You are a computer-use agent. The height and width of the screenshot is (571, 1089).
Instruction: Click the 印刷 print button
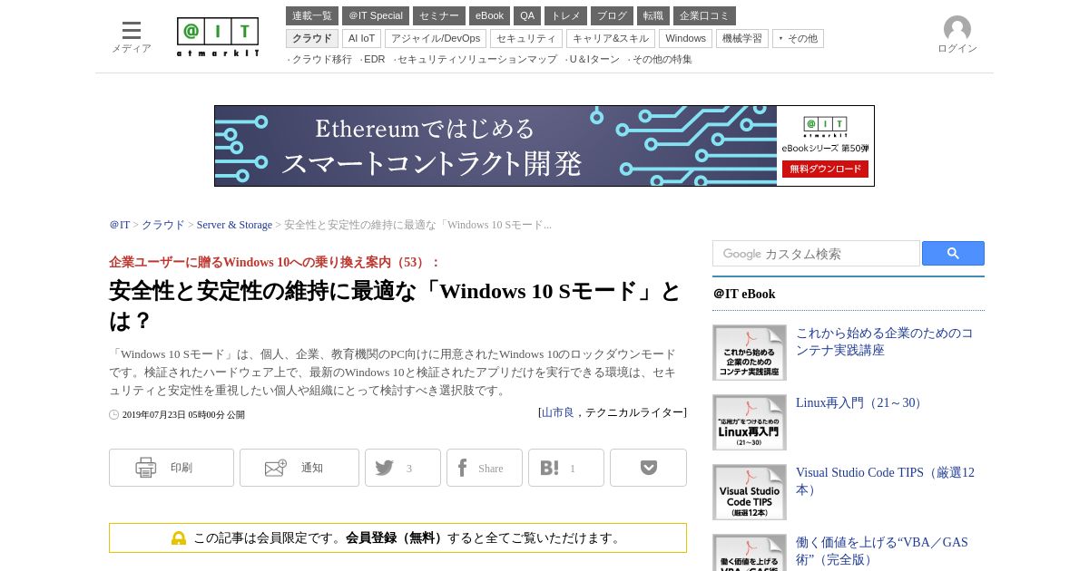[x=172, y=468]
